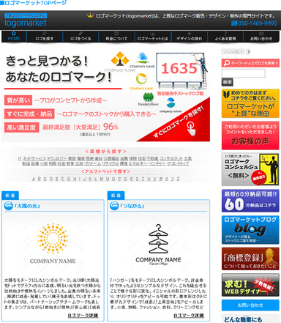This screenshot has width=281, height=323.
Task: Select the エネルギー industry link
Action: 138,163
